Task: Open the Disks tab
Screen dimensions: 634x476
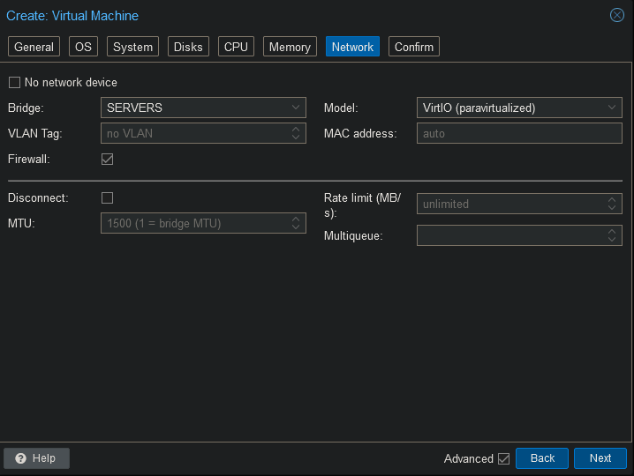Action: point(188,47)
